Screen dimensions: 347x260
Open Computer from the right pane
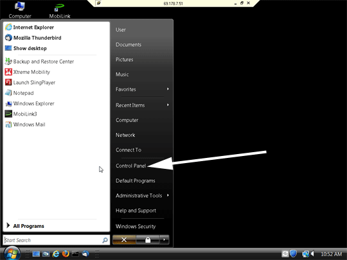point(127,120)
